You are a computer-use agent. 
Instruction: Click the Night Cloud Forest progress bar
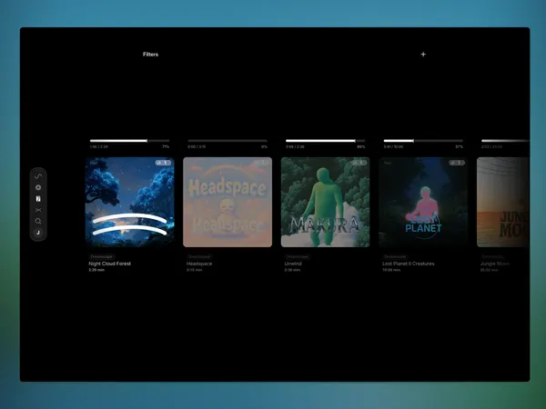pyautogui.click(x=129, y=141)
